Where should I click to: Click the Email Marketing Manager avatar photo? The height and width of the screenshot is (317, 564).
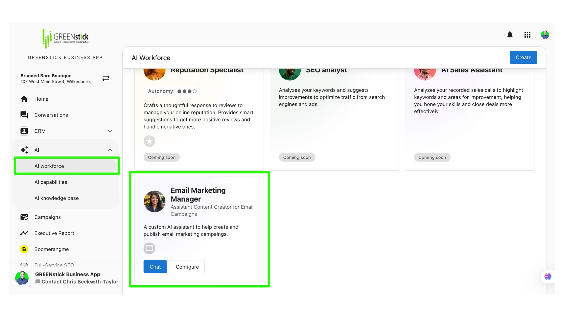(154, 201)
